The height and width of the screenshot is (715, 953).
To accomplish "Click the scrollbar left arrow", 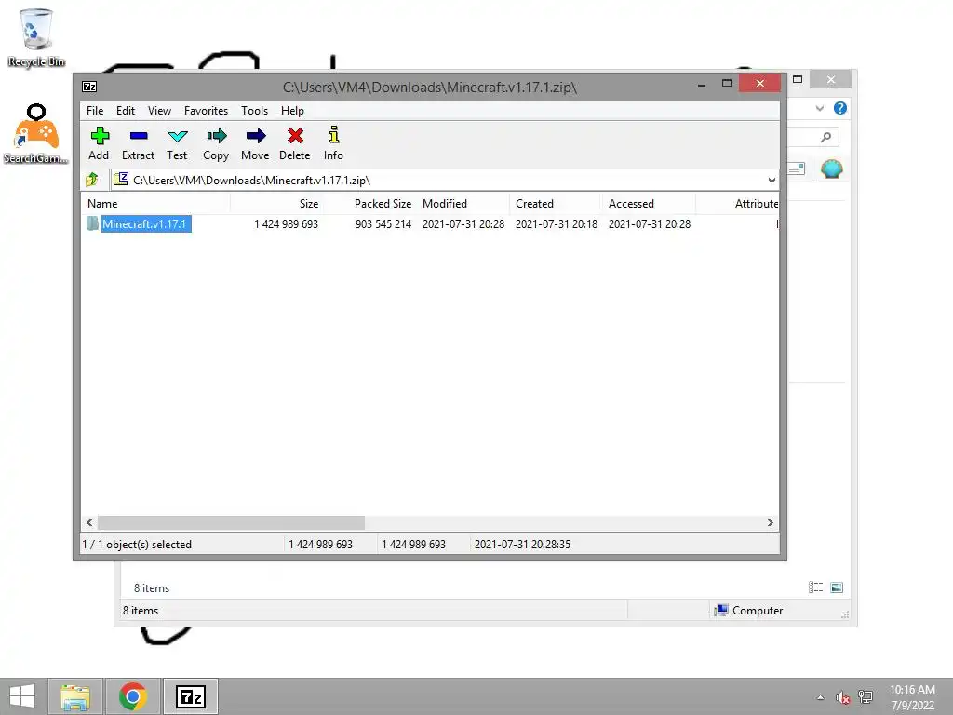I will 89,523.
